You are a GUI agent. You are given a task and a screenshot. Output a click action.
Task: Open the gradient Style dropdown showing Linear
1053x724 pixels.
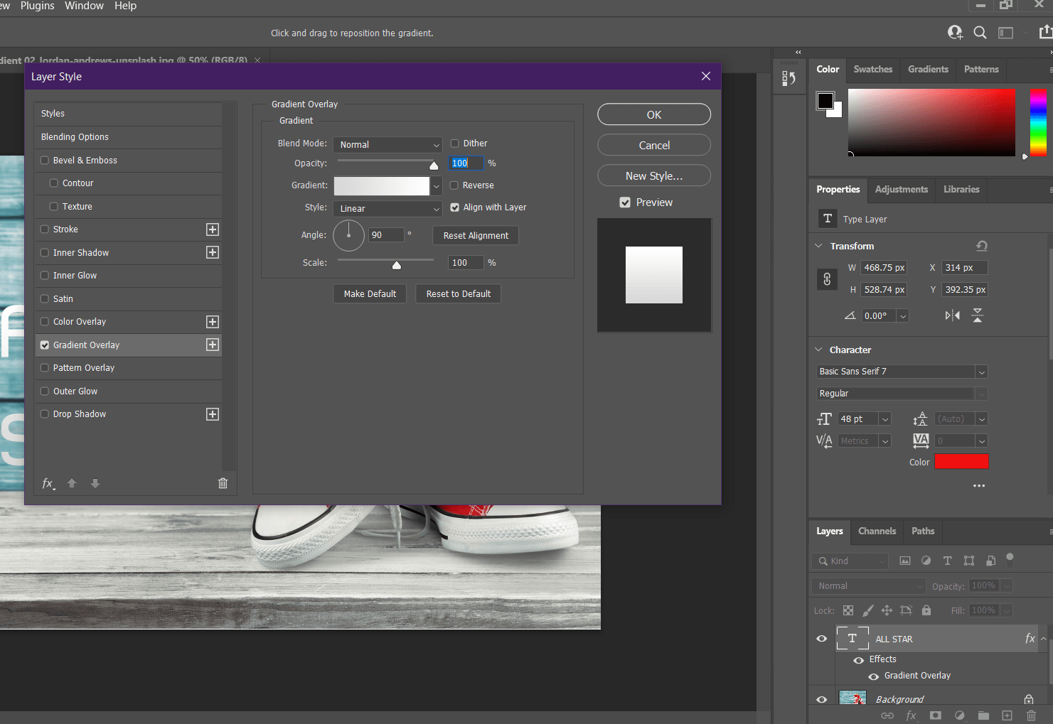pos(387,208)
